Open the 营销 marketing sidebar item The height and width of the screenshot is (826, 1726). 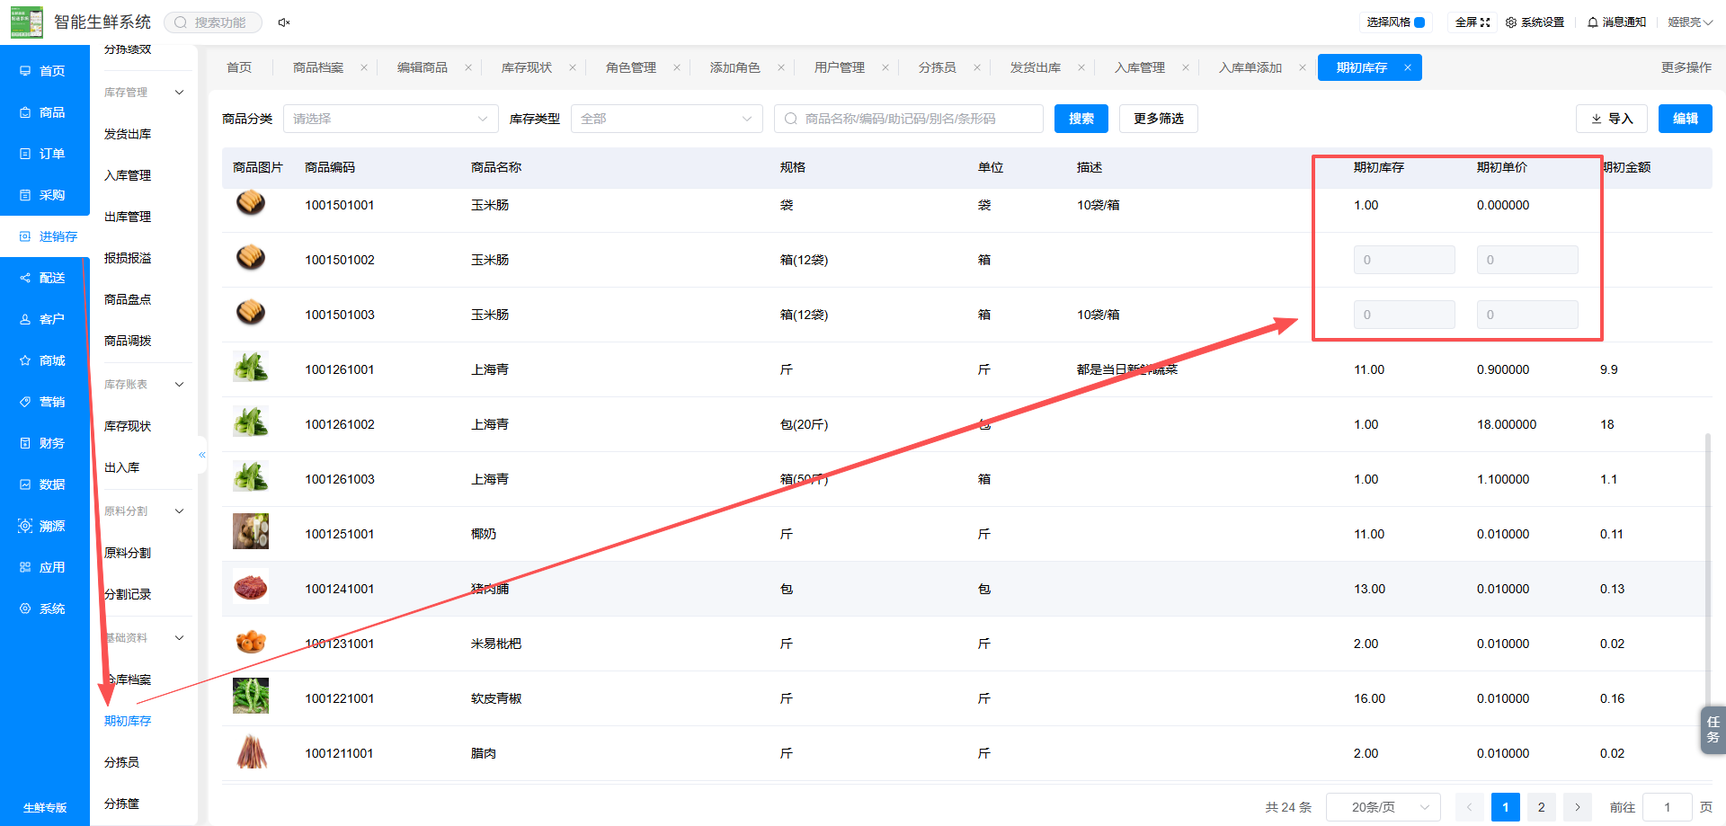tap(43, 402)
